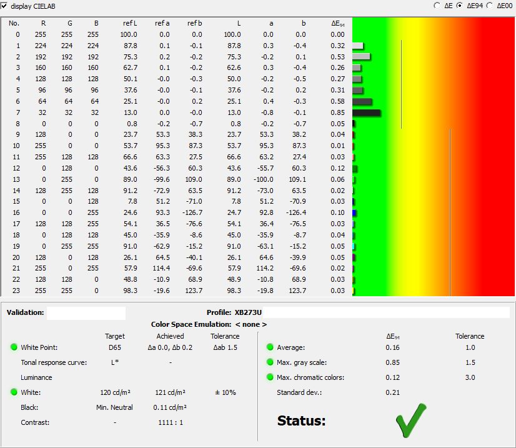This screenshot has height=448, width=516.
Task: Click ref L value 100.0 in row 0
Action: pyautogui.click(x=129, y=34)
